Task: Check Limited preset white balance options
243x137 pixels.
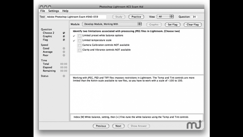Action: pos(80,36)
